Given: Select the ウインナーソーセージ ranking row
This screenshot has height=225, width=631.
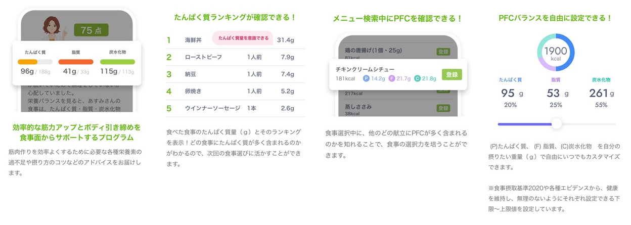Looking at the screenshot, I should [235, 109].
